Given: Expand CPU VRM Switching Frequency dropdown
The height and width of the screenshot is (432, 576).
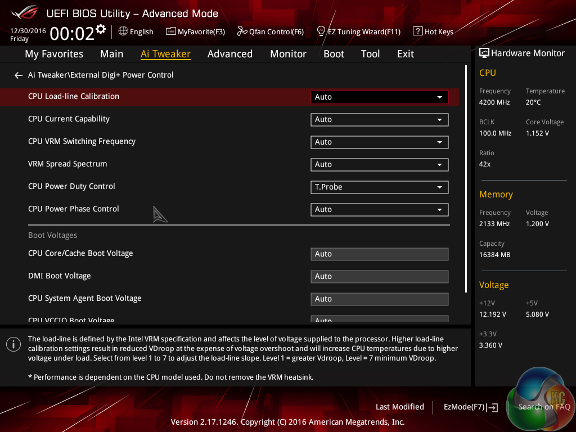Looking at the screenshot, I should pyautogui.click(x=379, y=142).
